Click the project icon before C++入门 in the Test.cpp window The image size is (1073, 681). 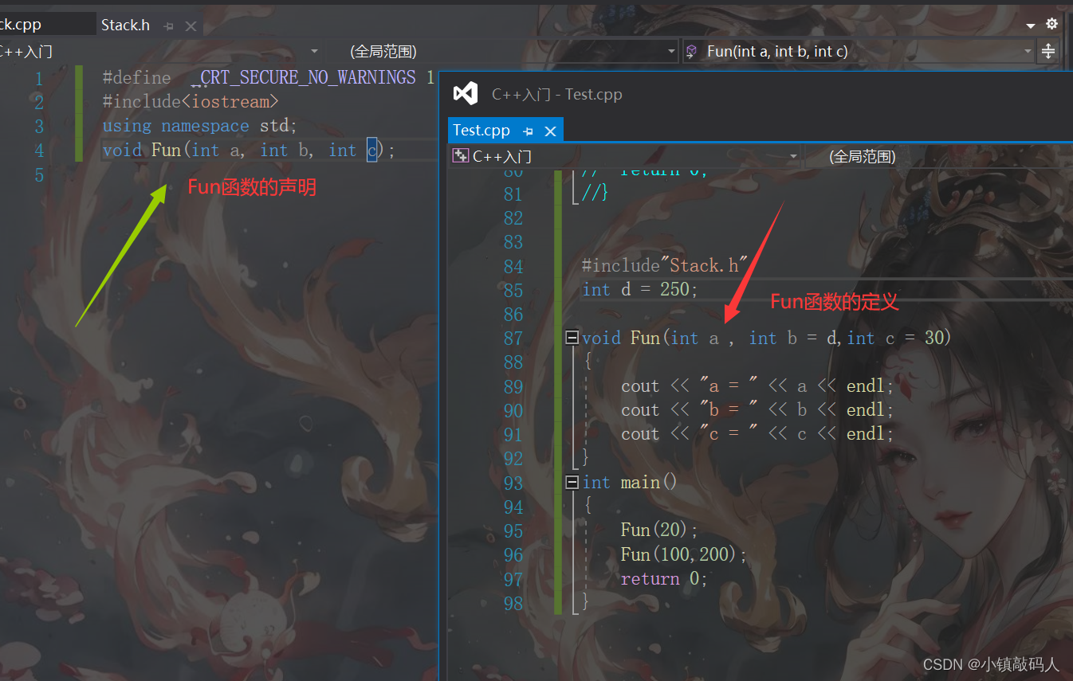point(460,156)
